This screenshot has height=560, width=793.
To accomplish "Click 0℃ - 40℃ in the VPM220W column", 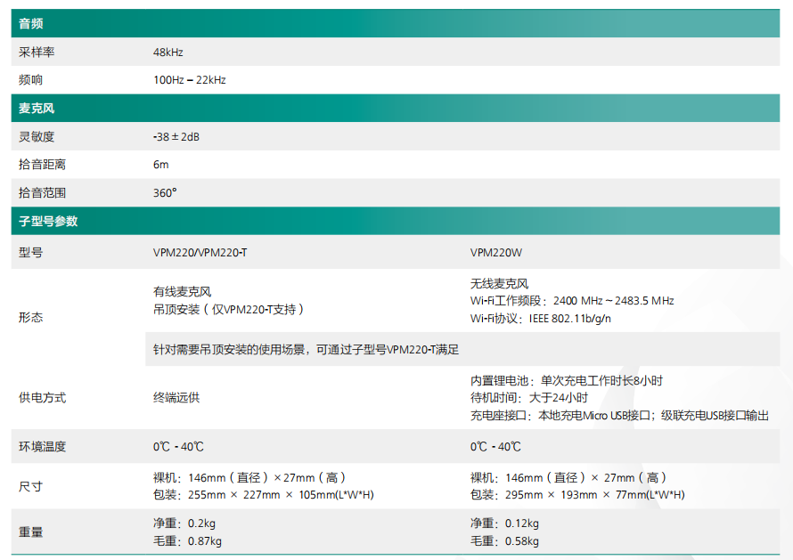I will coord(495,446).
